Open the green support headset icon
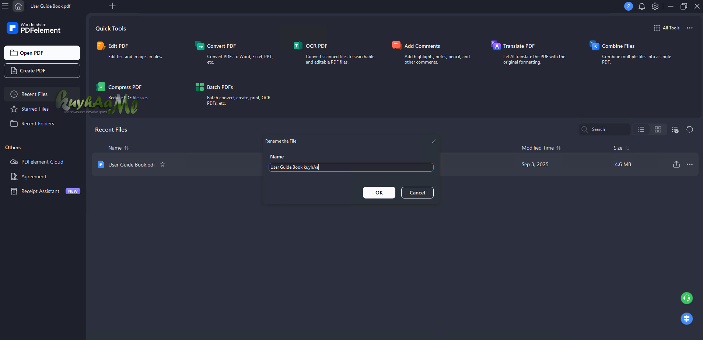The image size is (703, 340). pos(687,298)
